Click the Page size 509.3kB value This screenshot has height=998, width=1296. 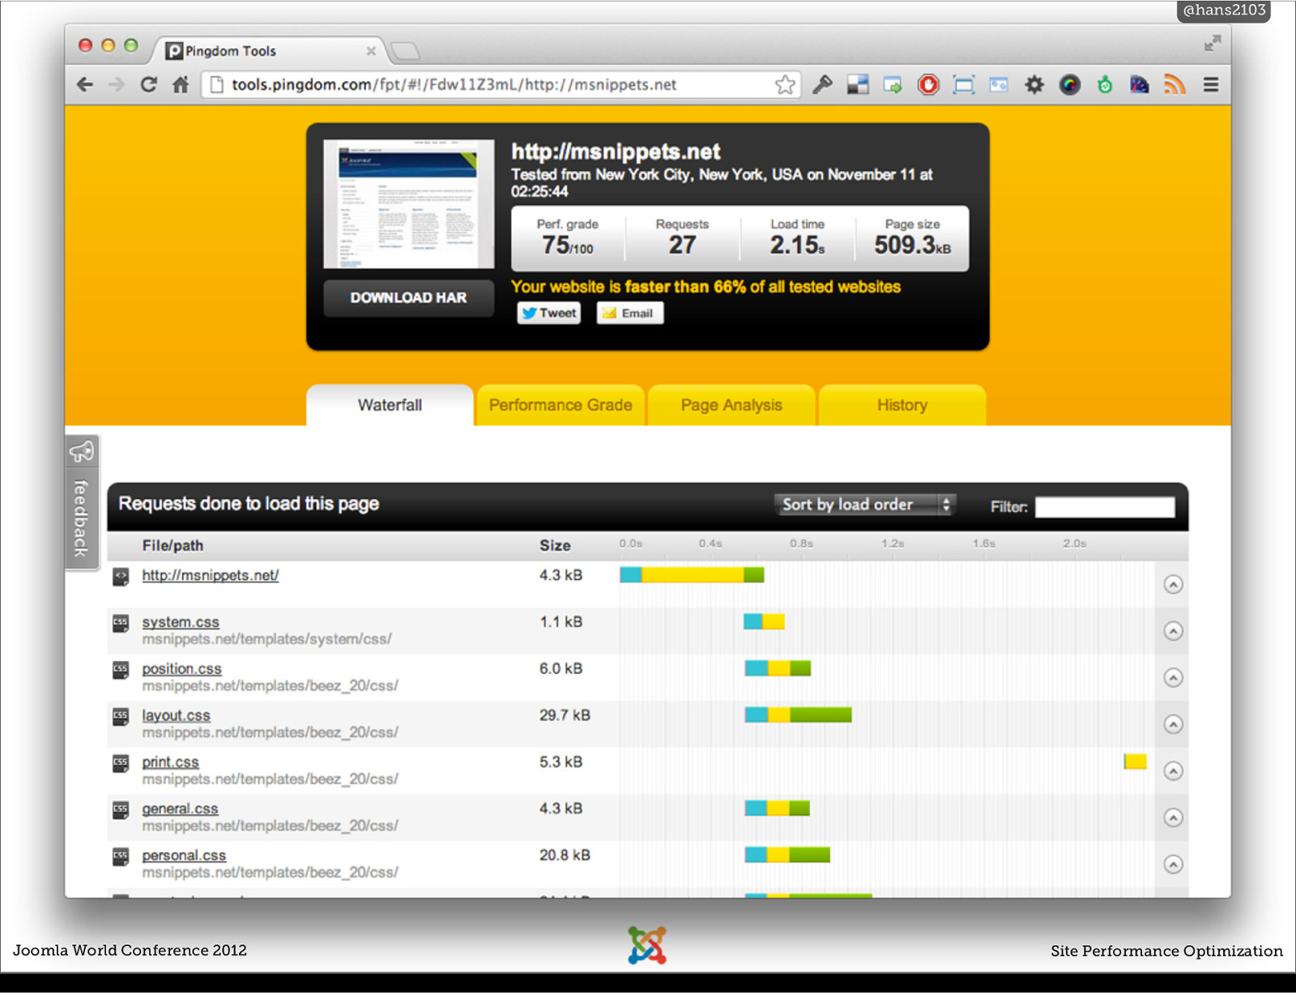[912, 245]
